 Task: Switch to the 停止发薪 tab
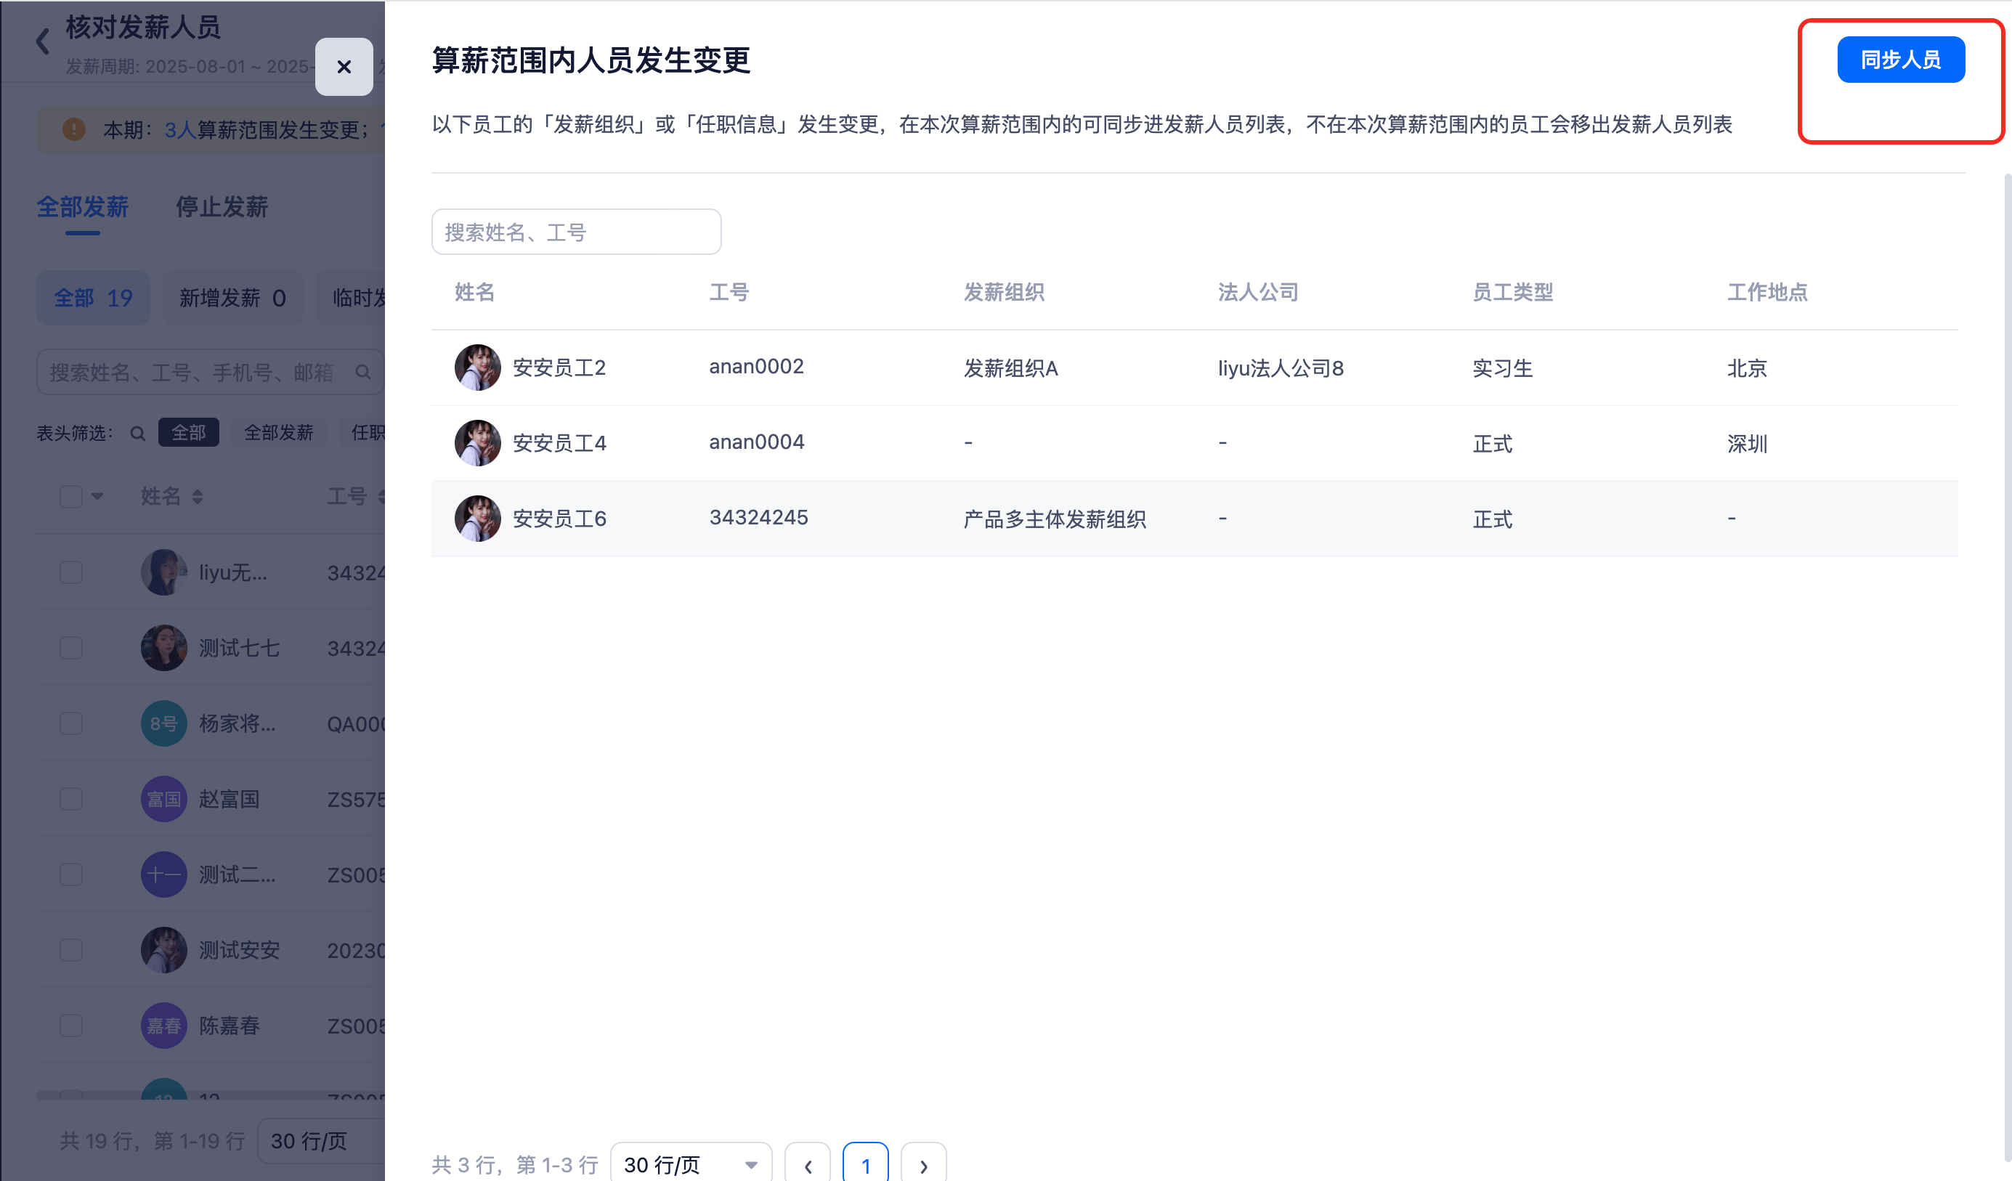tap(222, 207)
